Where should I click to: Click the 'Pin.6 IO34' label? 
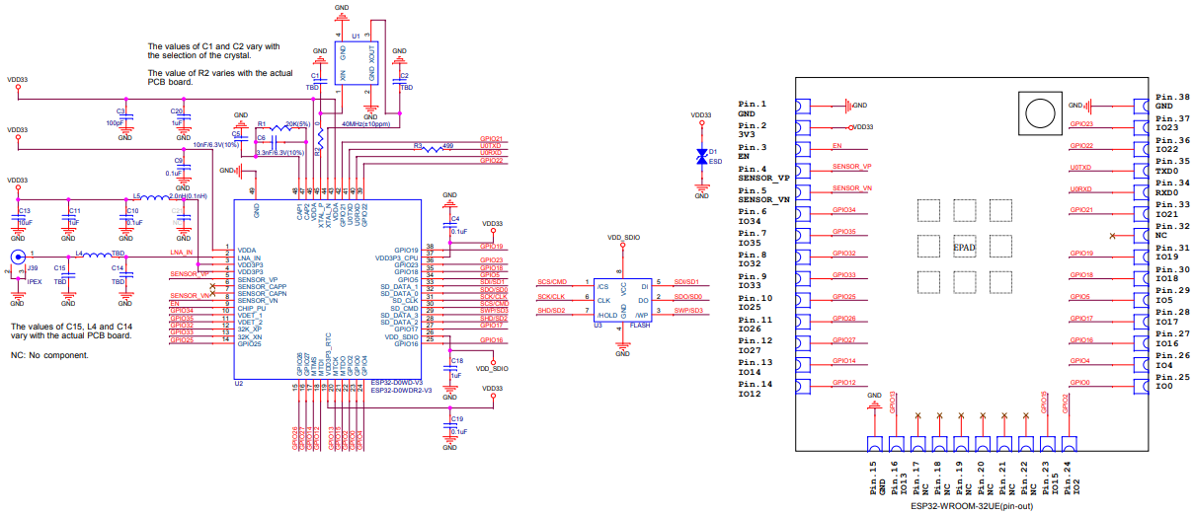(753, 217)
